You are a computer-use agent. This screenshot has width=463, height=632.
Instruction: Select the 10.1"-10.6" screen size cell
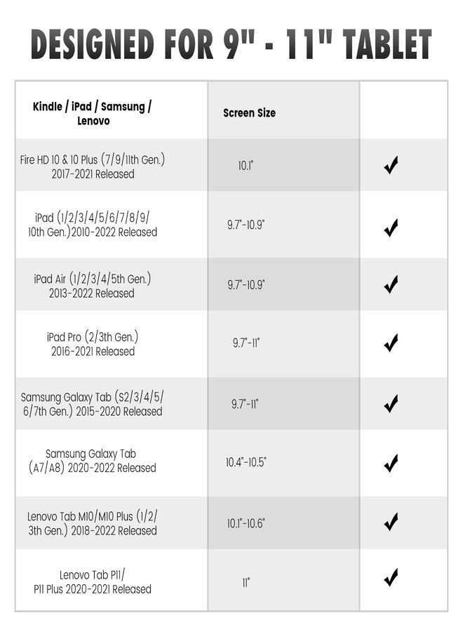tap(246, 523)
